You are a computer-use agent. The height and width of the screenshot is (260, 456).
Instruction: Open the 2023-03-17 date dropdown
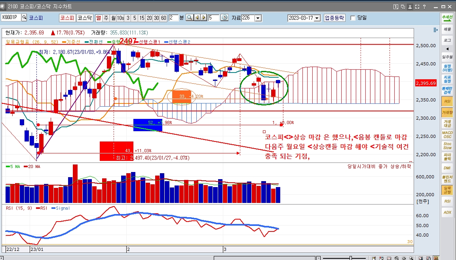[x=317, y=18]
